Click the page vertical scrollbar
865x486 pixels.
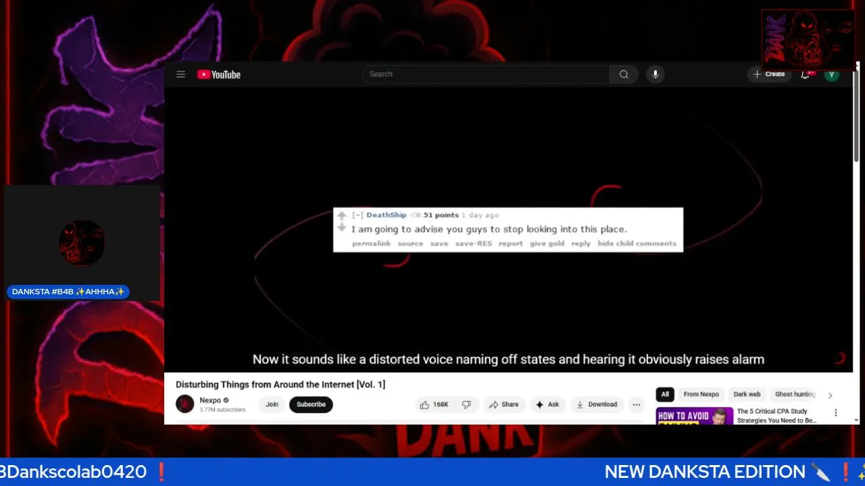[x=856, y=115]
